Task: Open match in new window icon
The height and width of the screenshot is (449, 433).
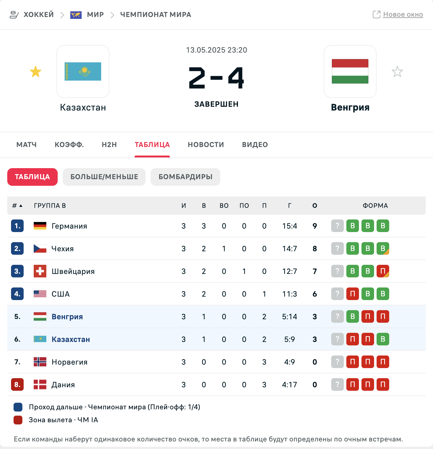Action: 377,14
